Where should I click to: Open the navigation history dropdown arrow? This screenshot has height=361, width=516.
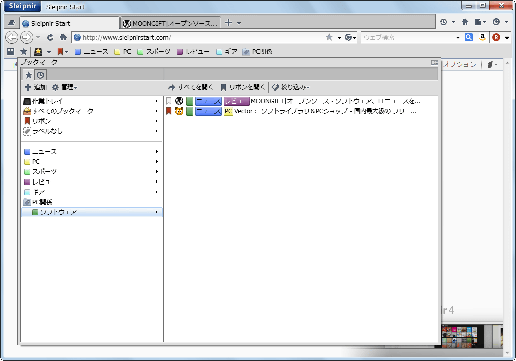click(38, 38)
